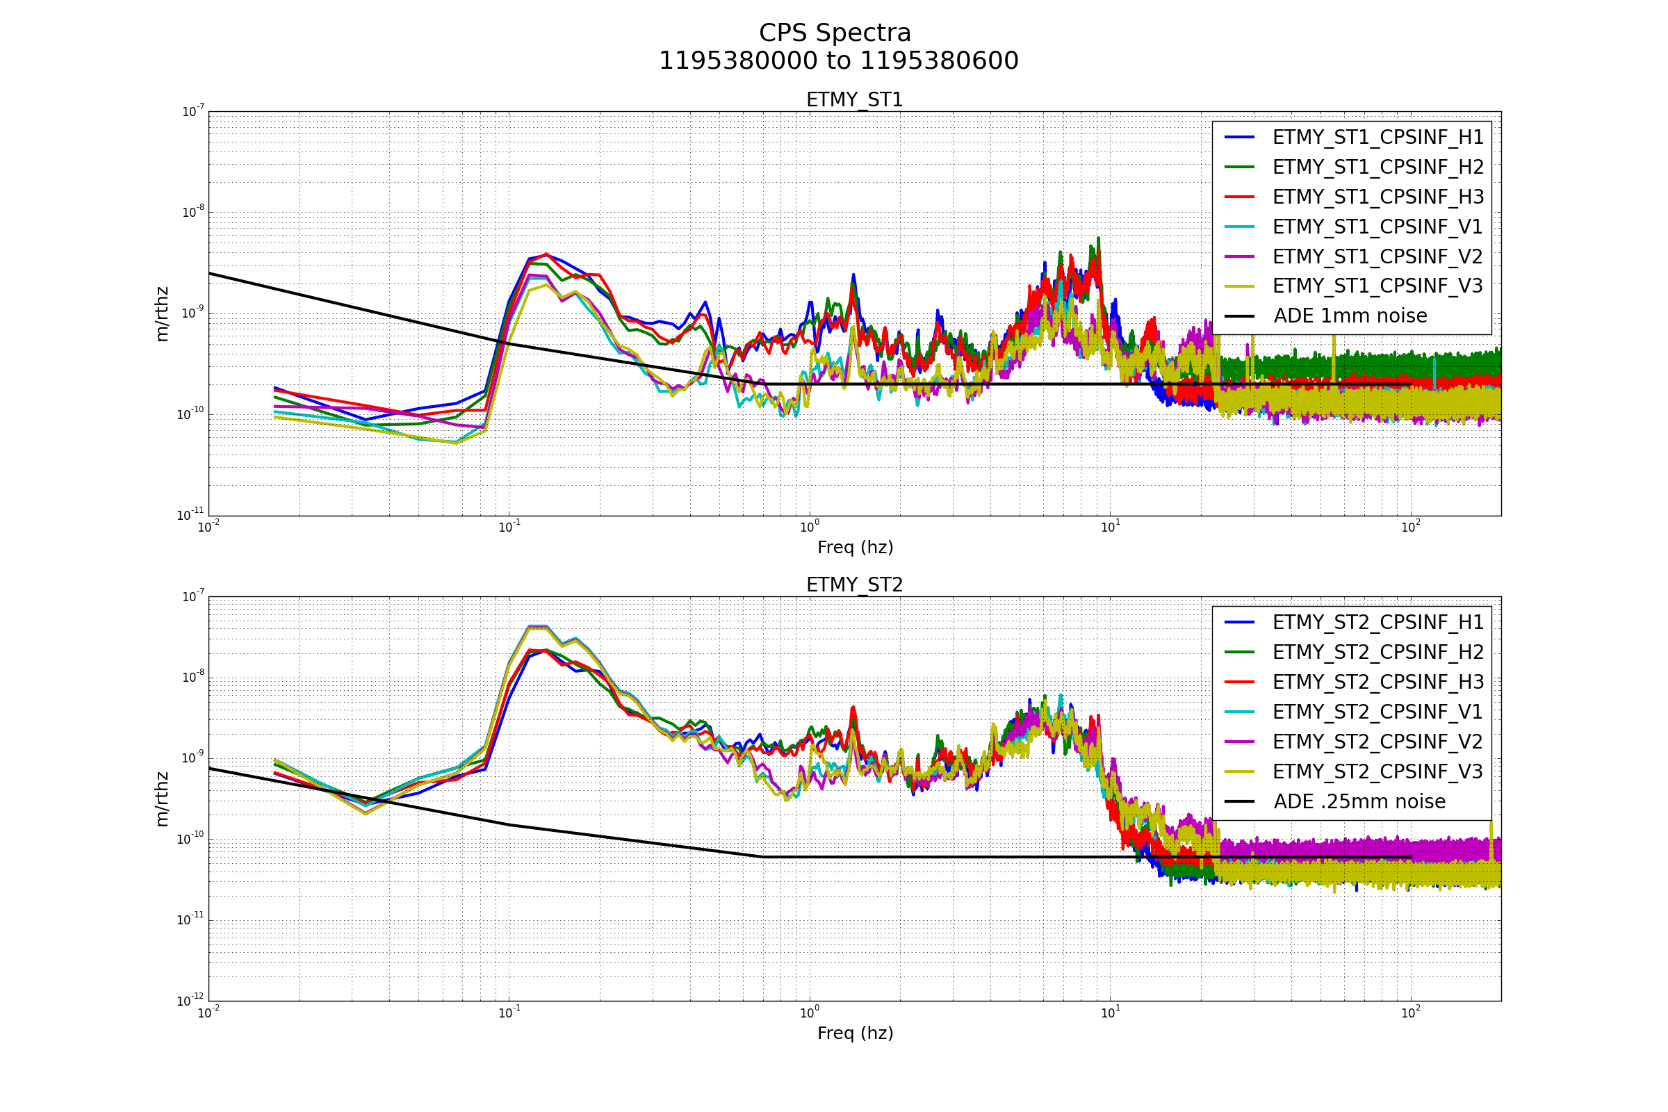Click the m/rthz label of ETMY_ST2 plot
This screenshot has height=1112, width=1668.
[163, 799]
